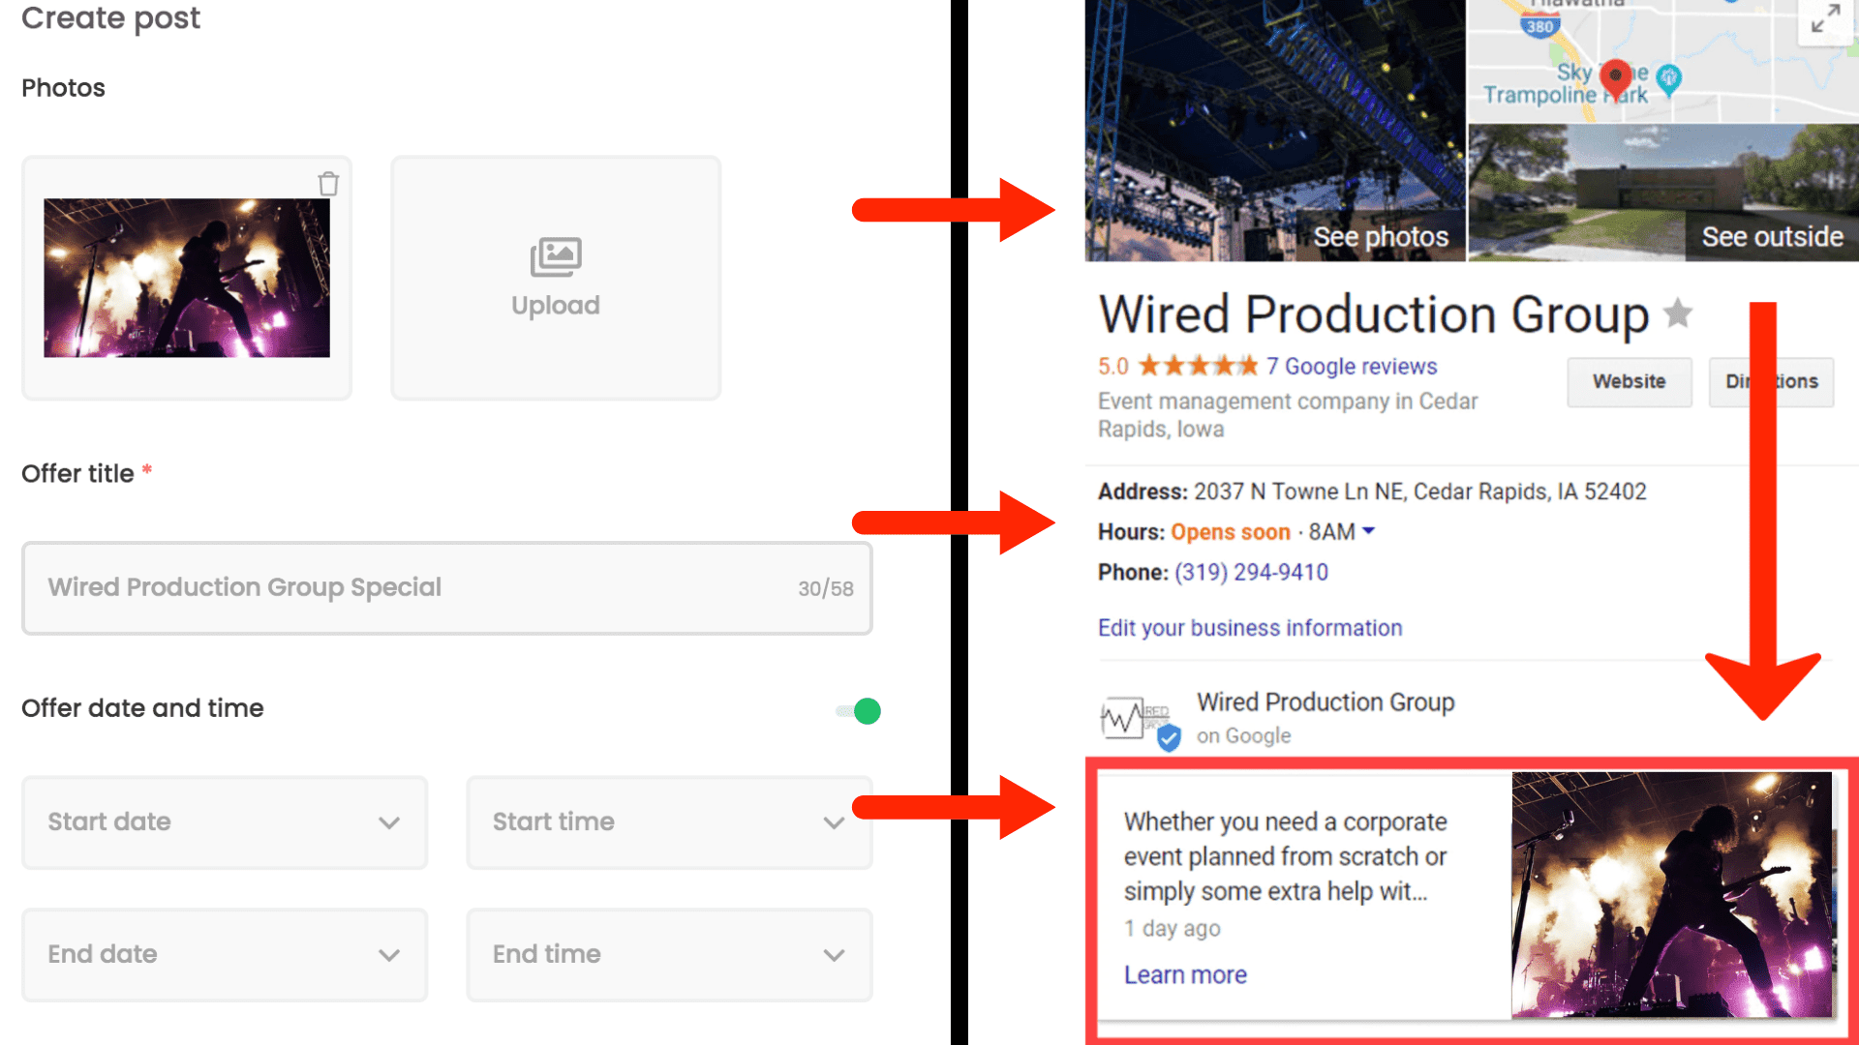1859x1045 pixels.
Task: Click the Learn more link
Action: tap(1185, 975)
